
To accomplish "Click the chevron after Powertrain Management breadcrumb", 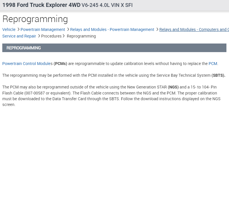I will [x=68, y=29].
